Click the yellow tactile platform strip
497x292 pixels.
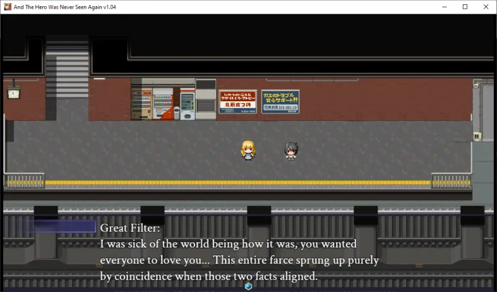[236, 183]
